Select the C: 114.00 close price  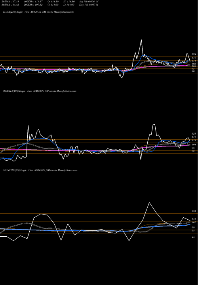pyautogui.click(x=53, y=5)
